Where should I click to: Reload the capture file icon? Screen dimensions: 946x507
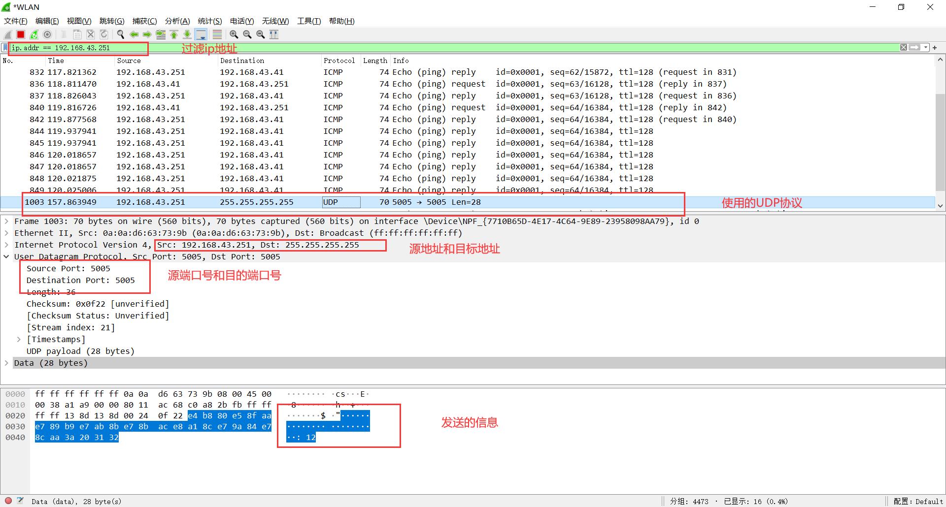pyautogui.click(x=104, y=34)
